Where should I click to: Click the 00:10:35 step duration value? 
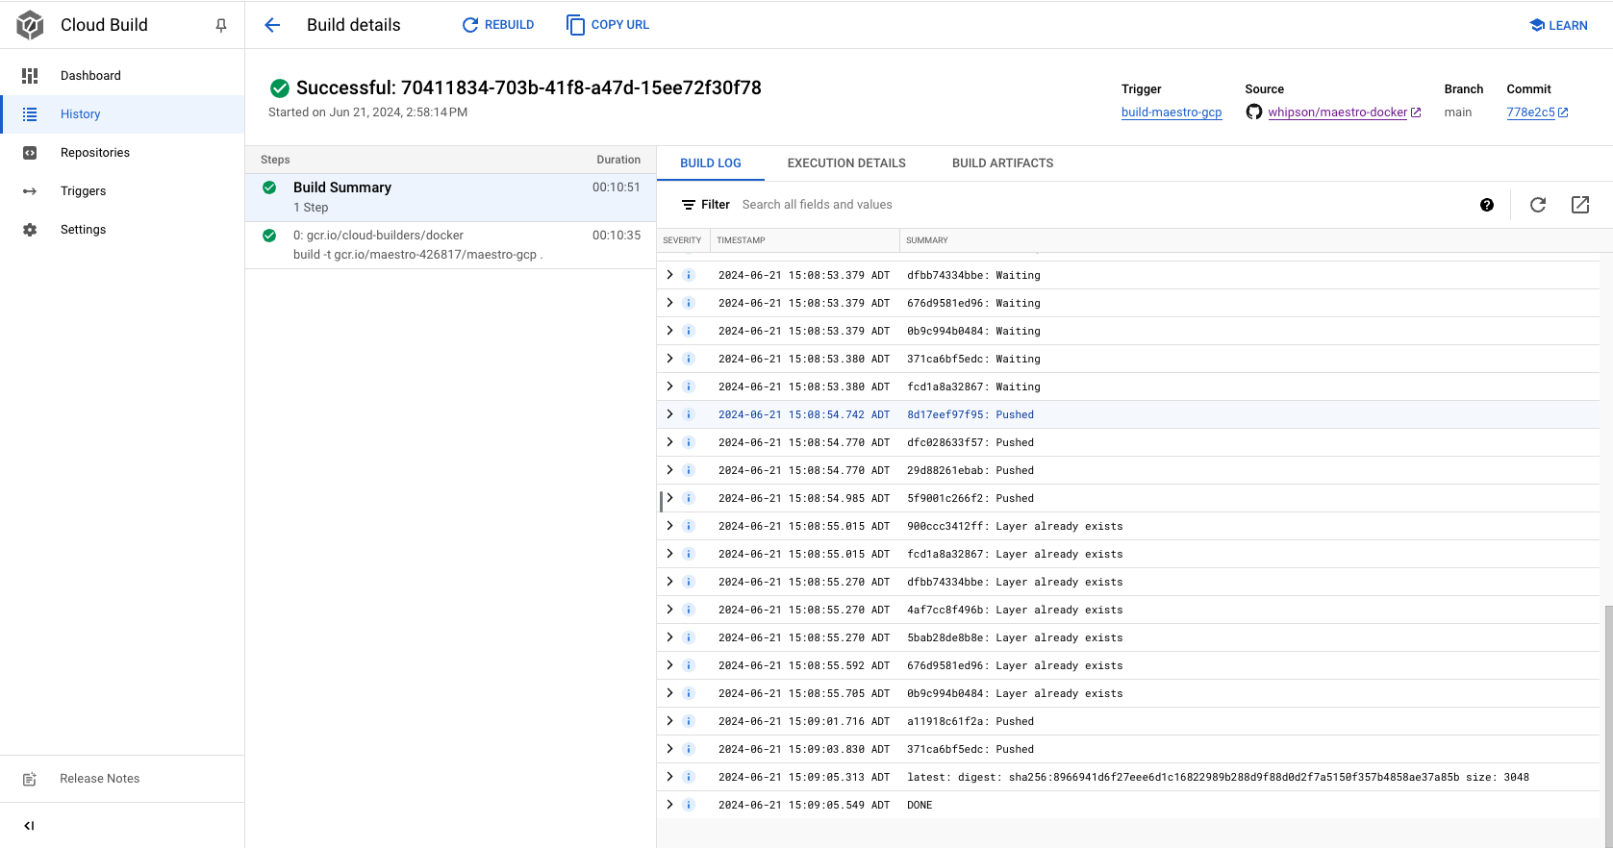coord(617,236)
